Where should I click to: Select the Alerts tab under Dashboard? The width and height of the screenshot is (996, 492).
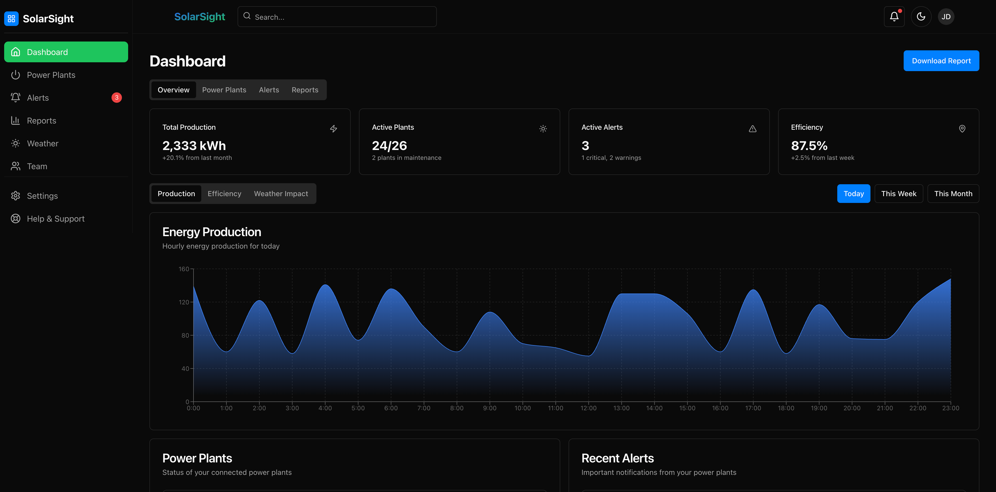pos(269,90)
